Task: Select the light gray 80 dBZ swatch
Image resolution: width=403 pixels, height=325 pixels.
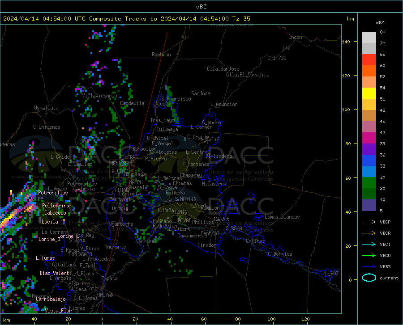Action: tap(369, 37)
